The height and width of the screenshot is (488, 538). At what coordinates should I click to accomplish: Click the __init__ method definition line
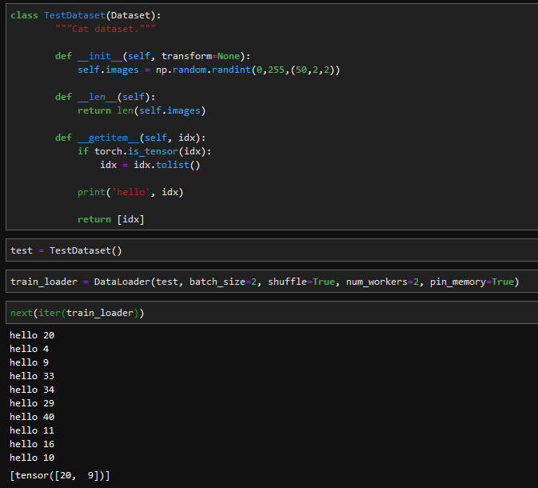(152, 56)
